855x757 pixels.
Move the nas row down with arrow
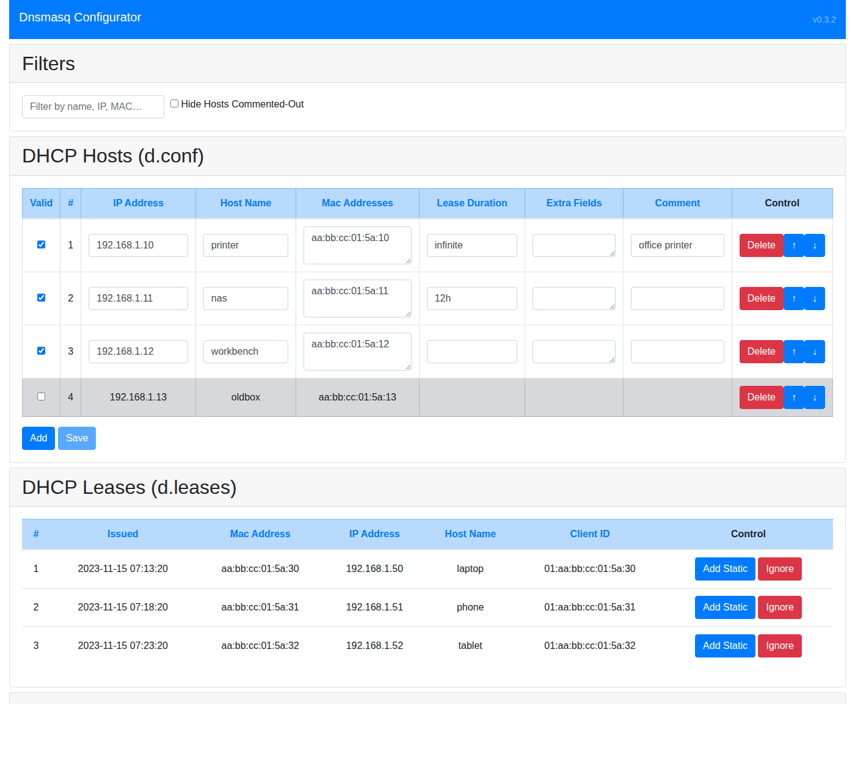[x=815, y=299]
